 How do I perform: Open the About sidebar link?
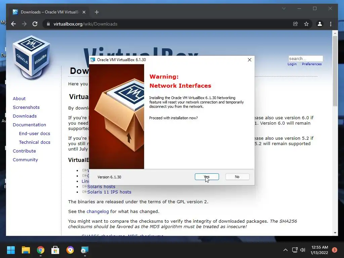19,98
